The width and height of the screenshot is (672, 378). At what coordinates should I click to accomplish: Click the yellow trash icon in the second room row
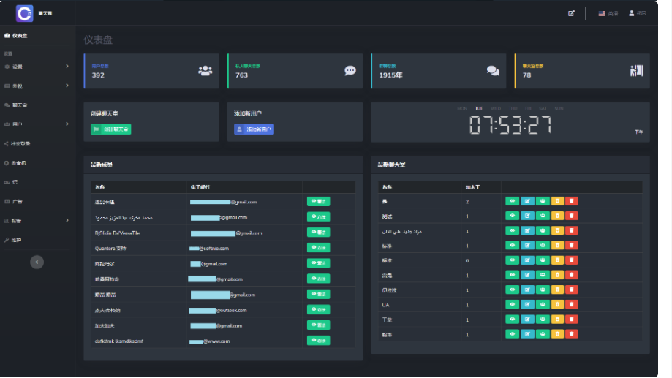[557, 216]
